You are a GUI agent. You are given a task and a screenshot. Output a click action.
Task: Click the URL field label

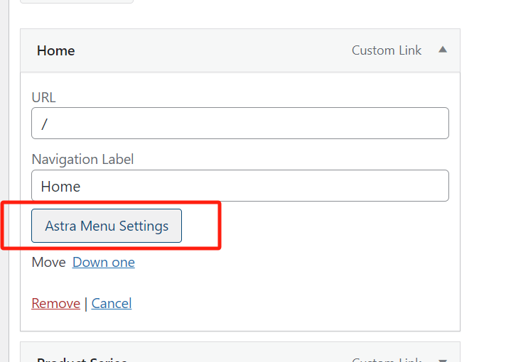pyautogui.click(x=43, y=97)
